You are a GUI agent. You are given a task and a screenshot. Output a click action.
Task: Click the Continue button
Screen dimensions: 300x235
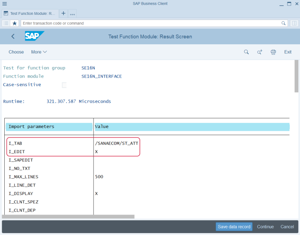[x=266, y=227]
